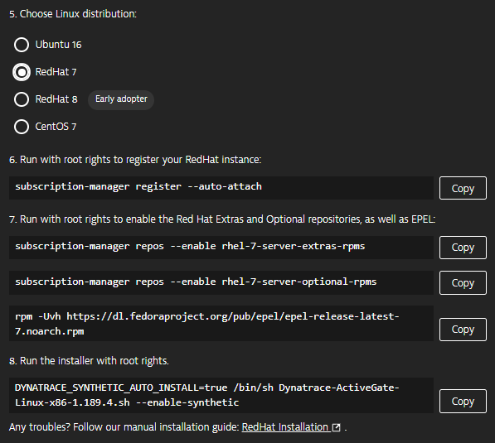
Task: Click the RedHat 8 label text
Action: point(56,99)
